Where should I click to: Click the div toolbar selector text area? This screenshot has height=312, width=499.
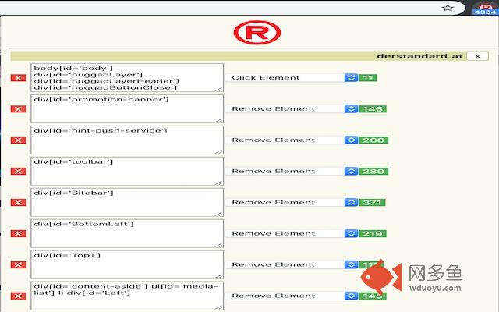click(127, 172)
